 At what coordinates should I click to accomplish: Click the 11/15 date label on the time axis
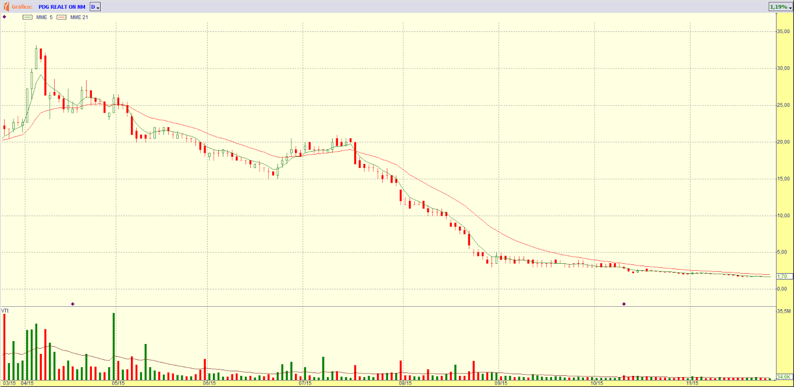692,384
